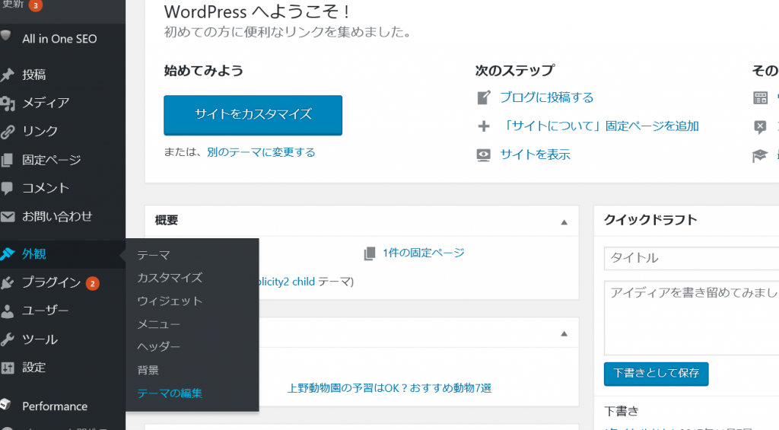
Task: Select テーマの編集 in the 外観 submenu
Action: 170,393
